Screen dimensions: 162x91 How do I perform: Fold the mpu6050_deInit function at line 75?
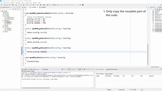(x=24, y=58)
